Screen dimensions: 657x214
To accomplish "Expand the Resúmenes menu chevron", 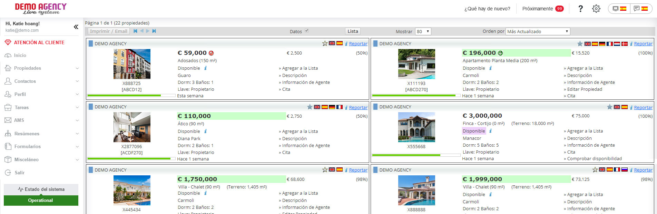I will point(77,134).
